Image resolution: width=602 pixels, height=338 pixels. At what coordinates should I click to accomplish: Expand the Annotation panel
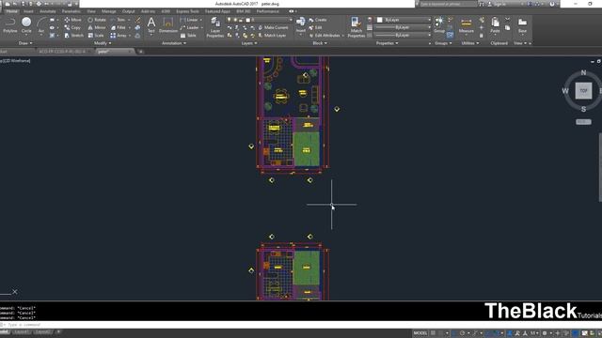click(174, 43)
